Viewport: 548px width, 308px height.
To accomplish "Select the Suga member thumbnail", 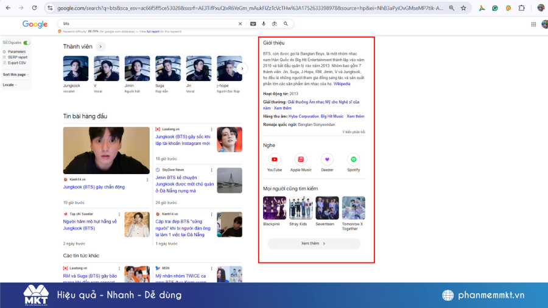I will [168, 68].
